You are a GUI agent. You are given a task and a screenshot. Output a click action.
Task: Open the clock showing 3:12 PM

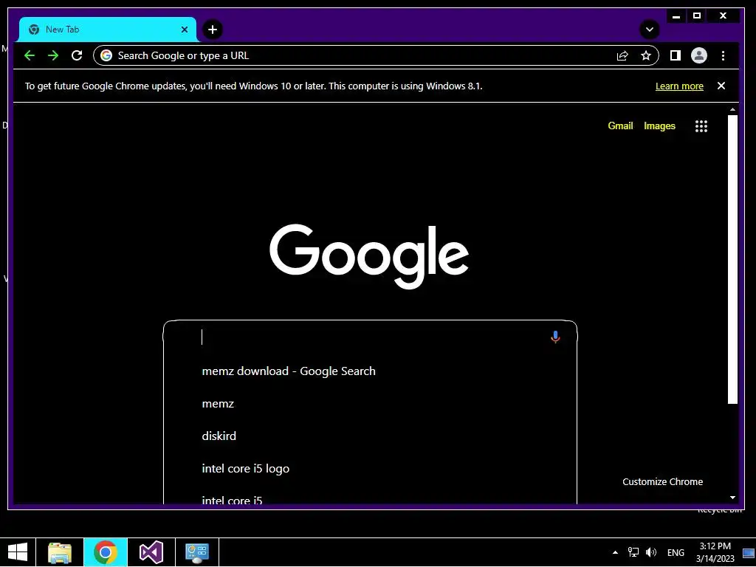click(715, 552)
